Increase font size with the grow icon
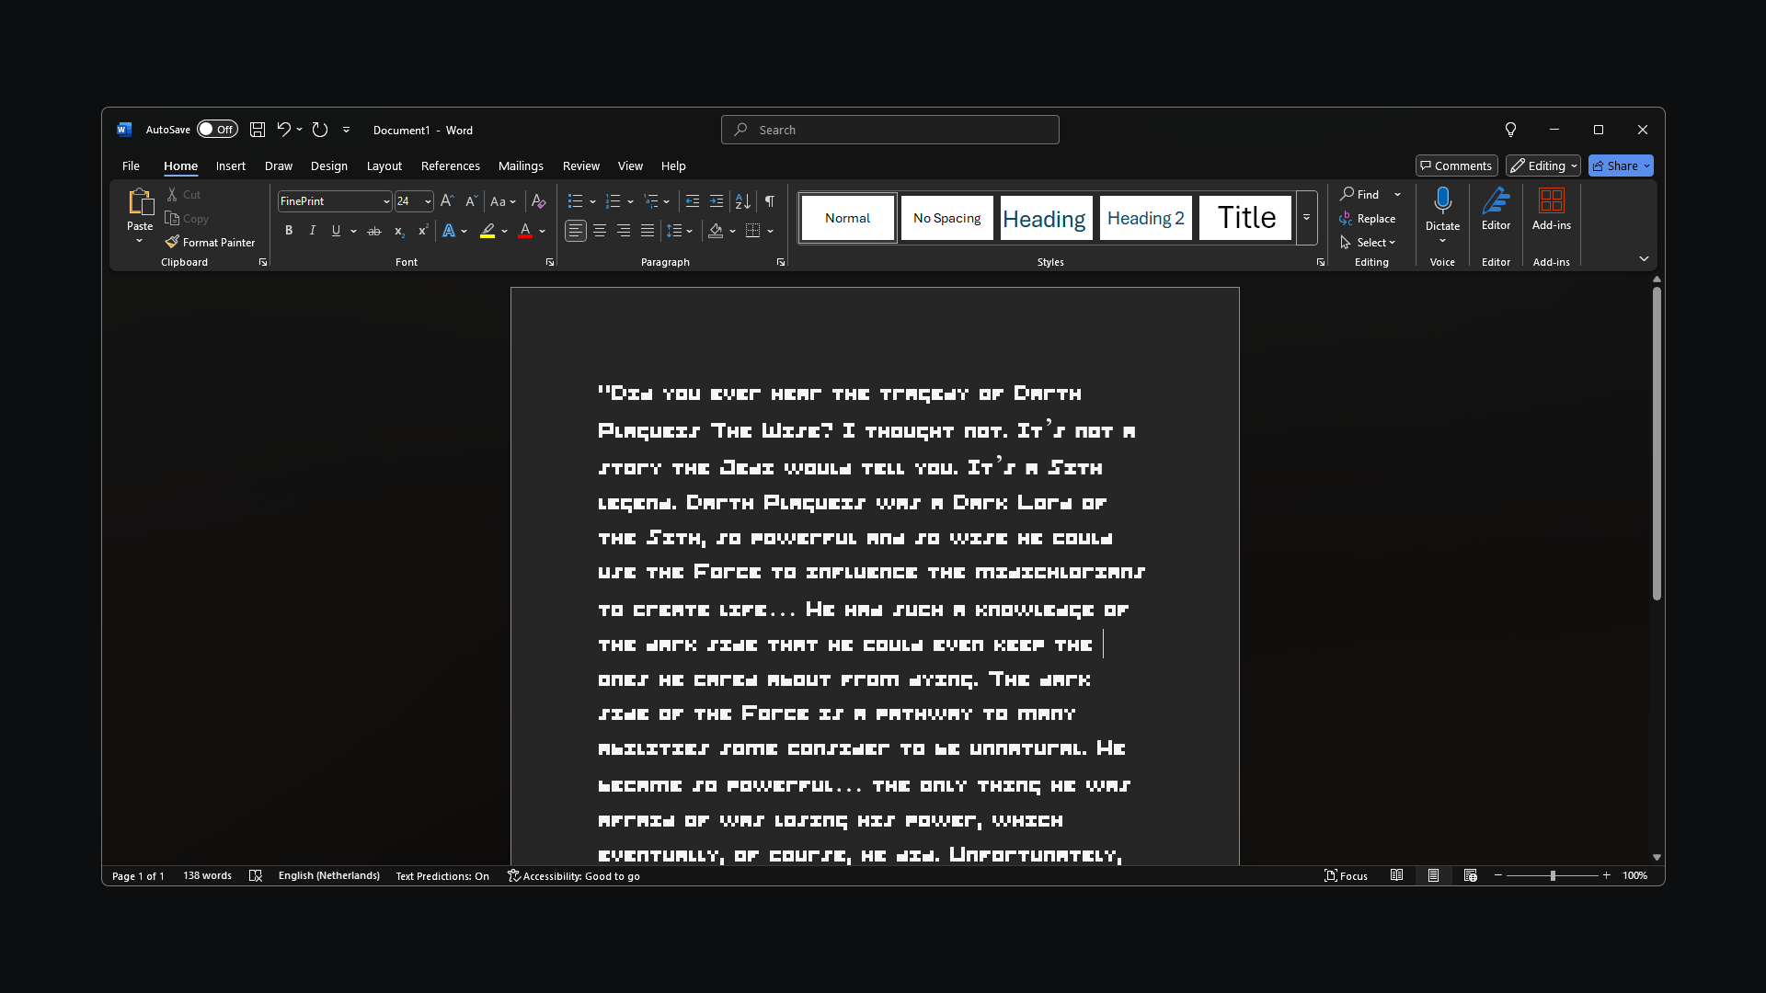This screenshot has height=993, width=1766. pos(447,201)
